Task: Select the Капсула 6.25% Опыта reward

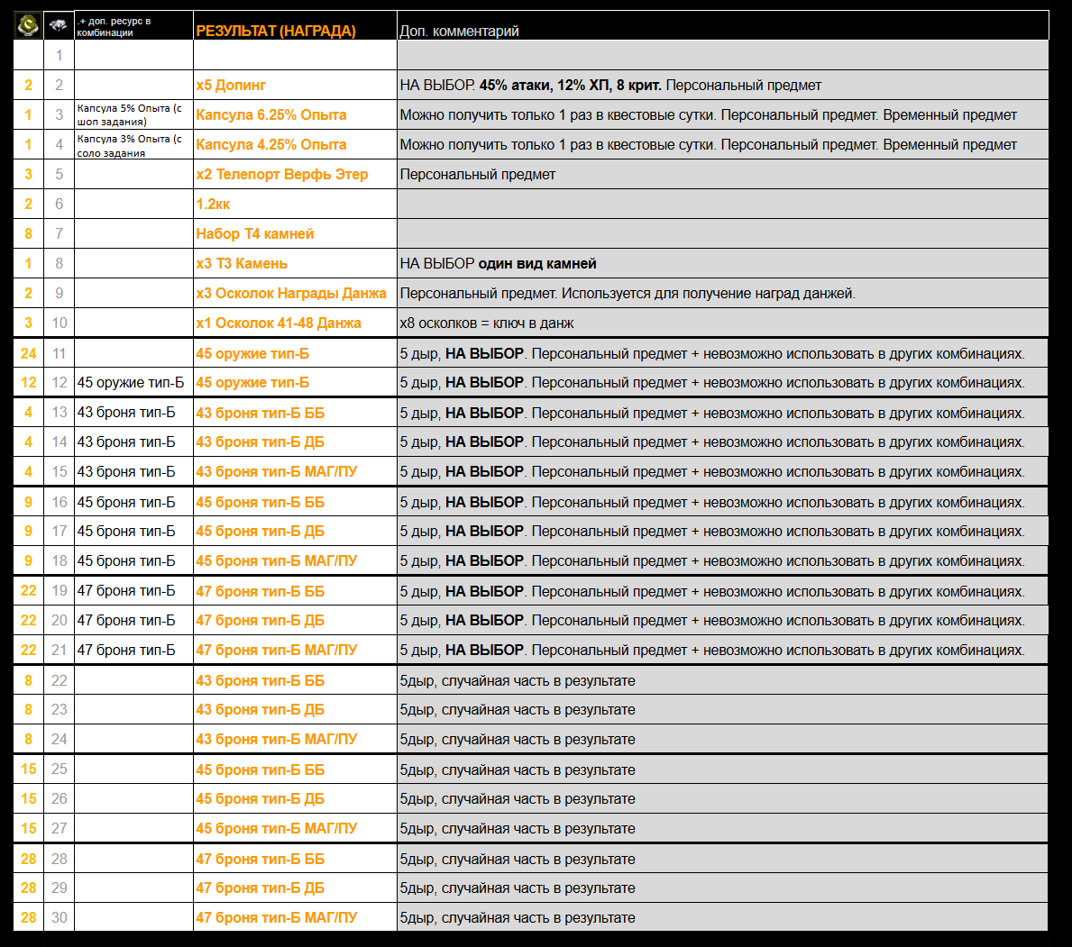Action: pyautogui.click(x=271, y=114)
